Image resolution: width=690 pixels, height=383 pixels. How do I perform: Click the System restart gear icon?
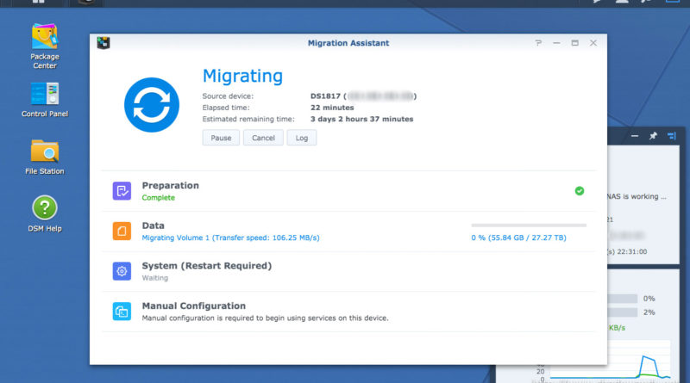point(122,271)
